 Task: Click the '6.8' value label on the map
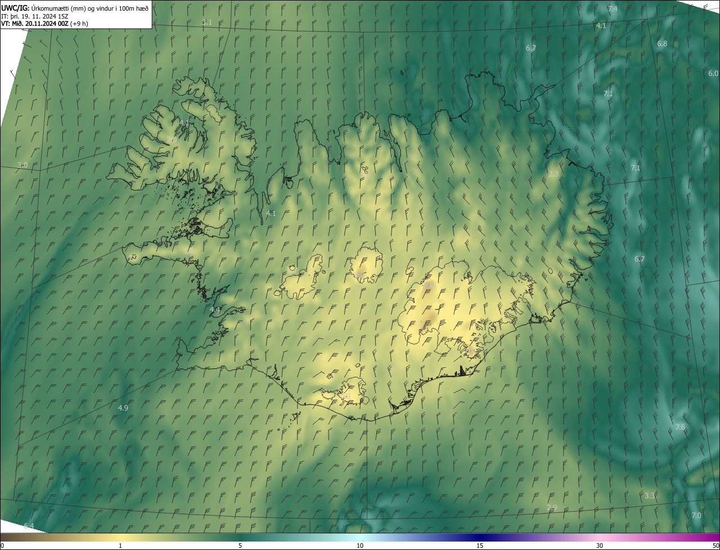click(662, 44)
